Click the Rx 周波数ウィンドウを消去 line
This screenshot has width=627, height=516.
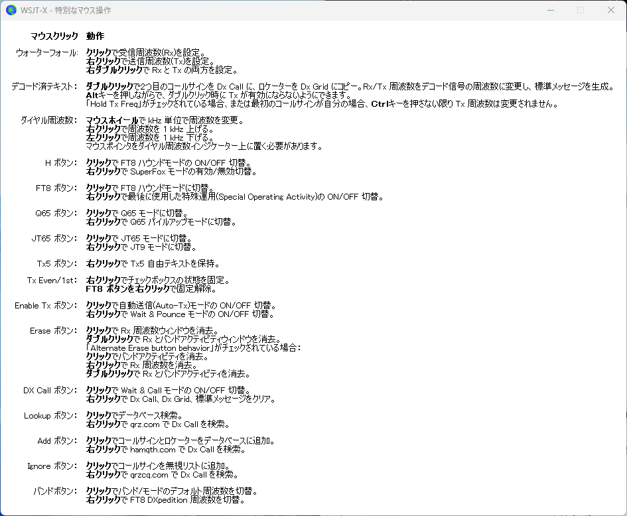pos(153,330)
